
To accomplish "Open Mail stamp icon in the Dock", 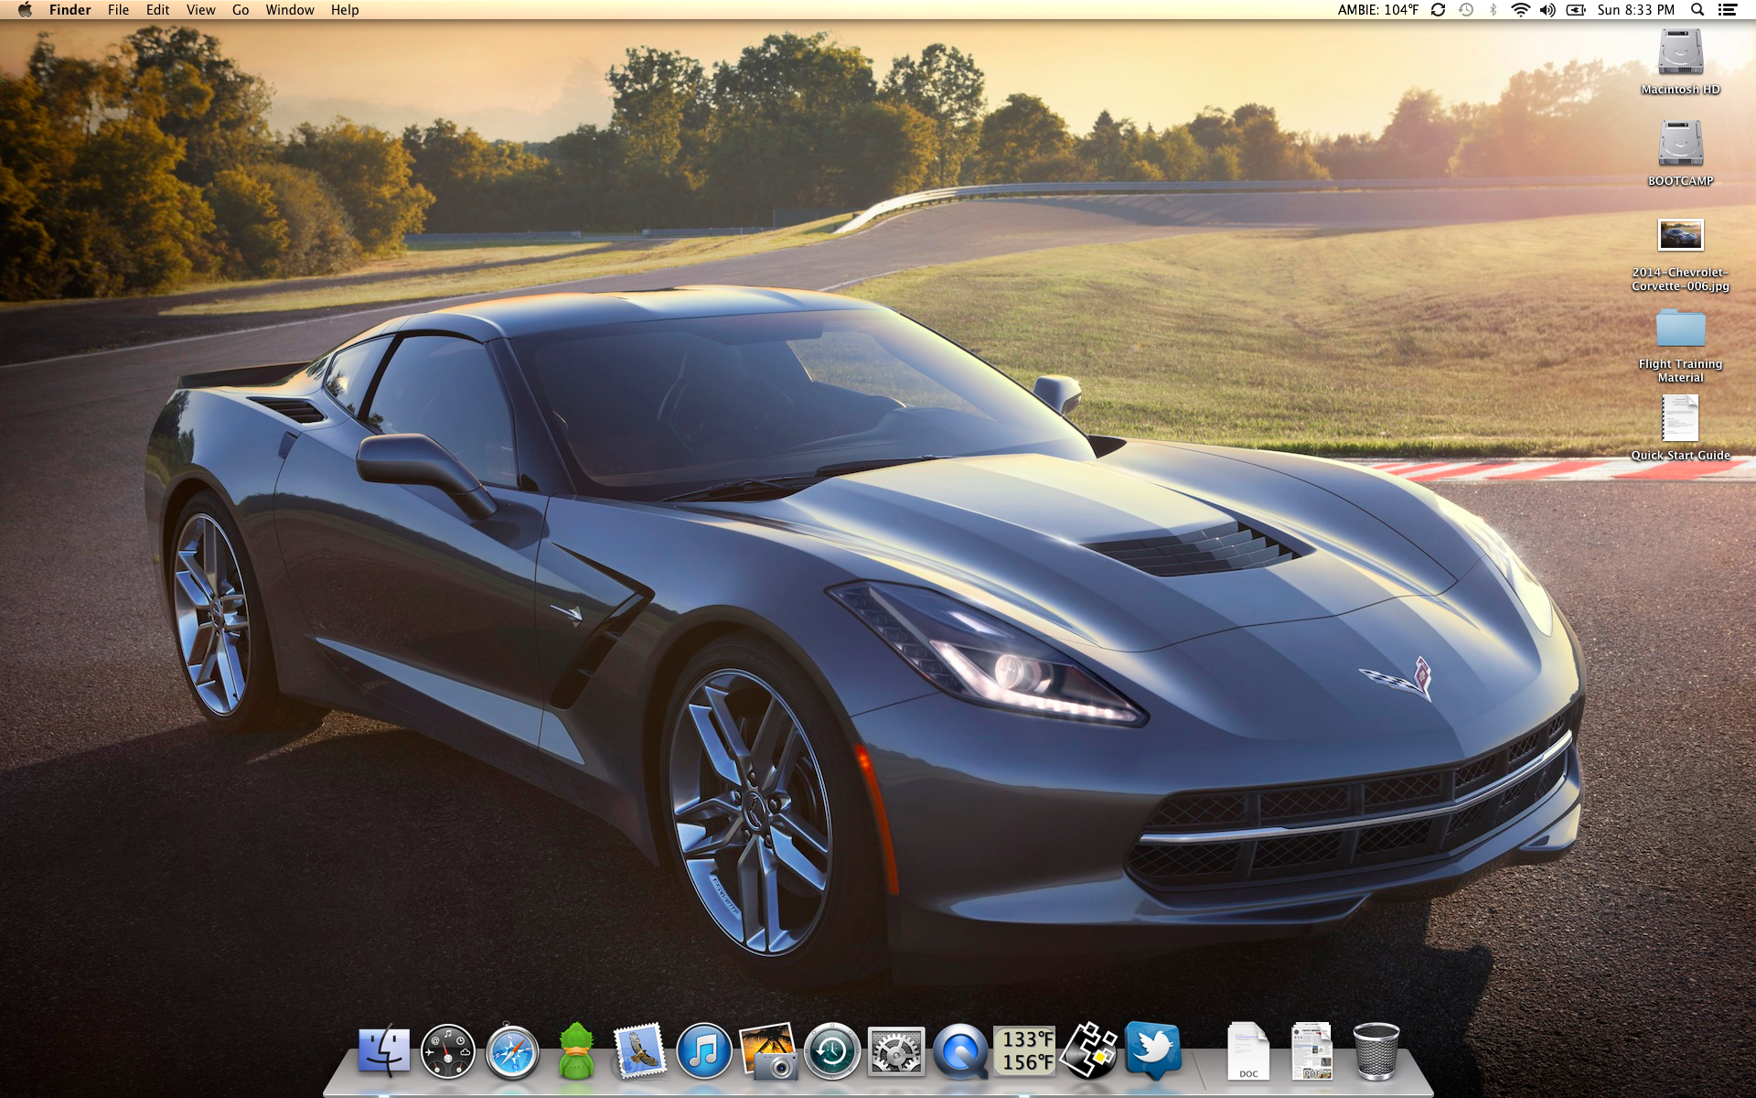I will 640,1050.
